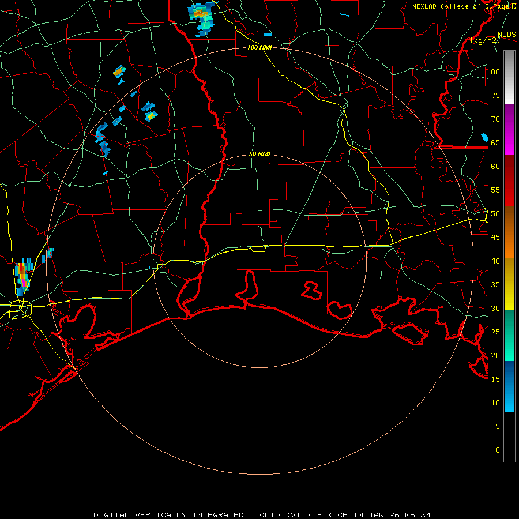Screen dimensions: 519x519
Task: Click the scale value 30 label
Action: coord(495,308)
